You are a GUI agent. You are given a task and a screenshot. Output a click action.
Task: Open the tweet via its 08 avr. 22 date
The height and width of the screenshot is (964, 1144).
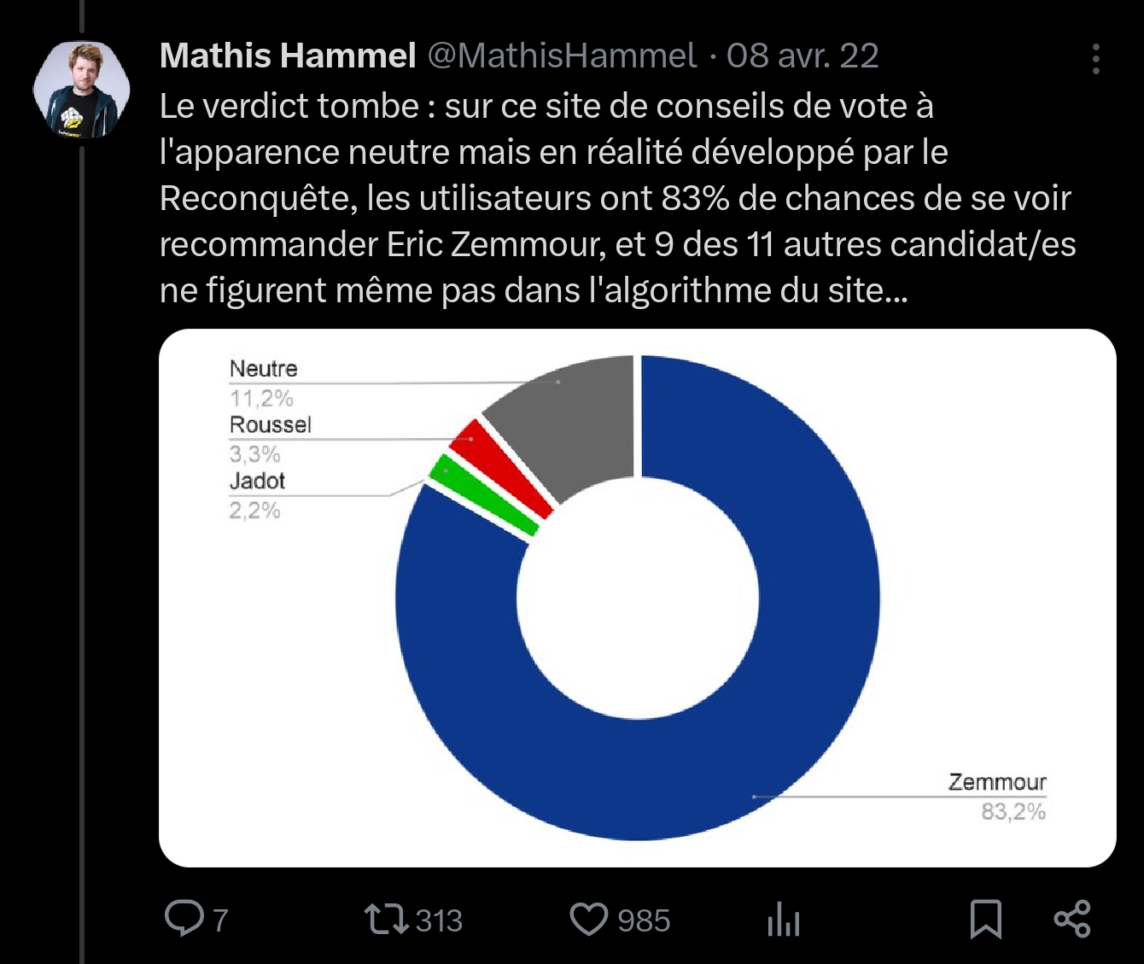pos(803,56)
